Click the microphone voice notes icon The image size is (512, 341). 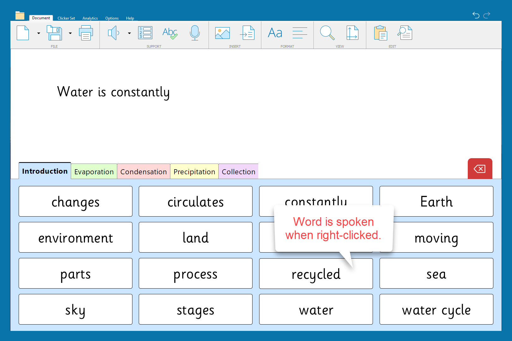coord(195,33)
